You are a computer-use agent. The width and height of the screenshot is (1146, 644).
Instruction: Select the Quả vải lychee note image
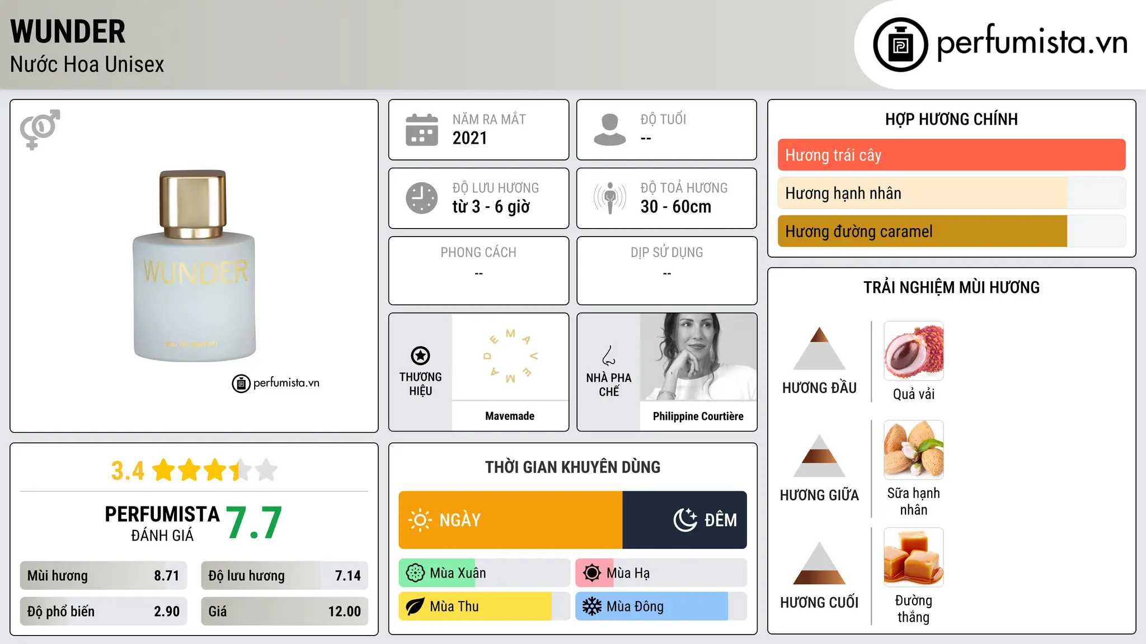coord(914,351)
